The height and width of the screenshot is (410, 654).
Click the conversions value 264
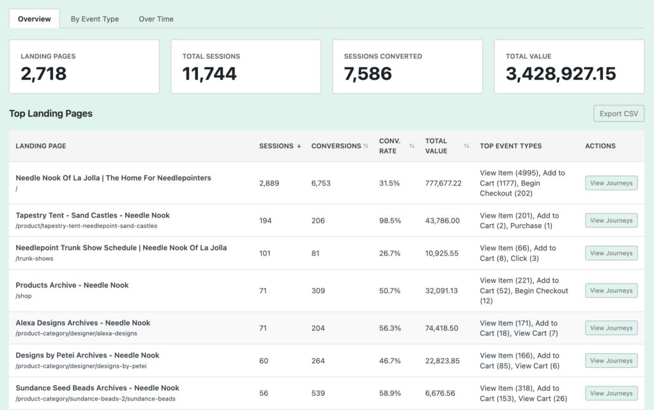318,361
